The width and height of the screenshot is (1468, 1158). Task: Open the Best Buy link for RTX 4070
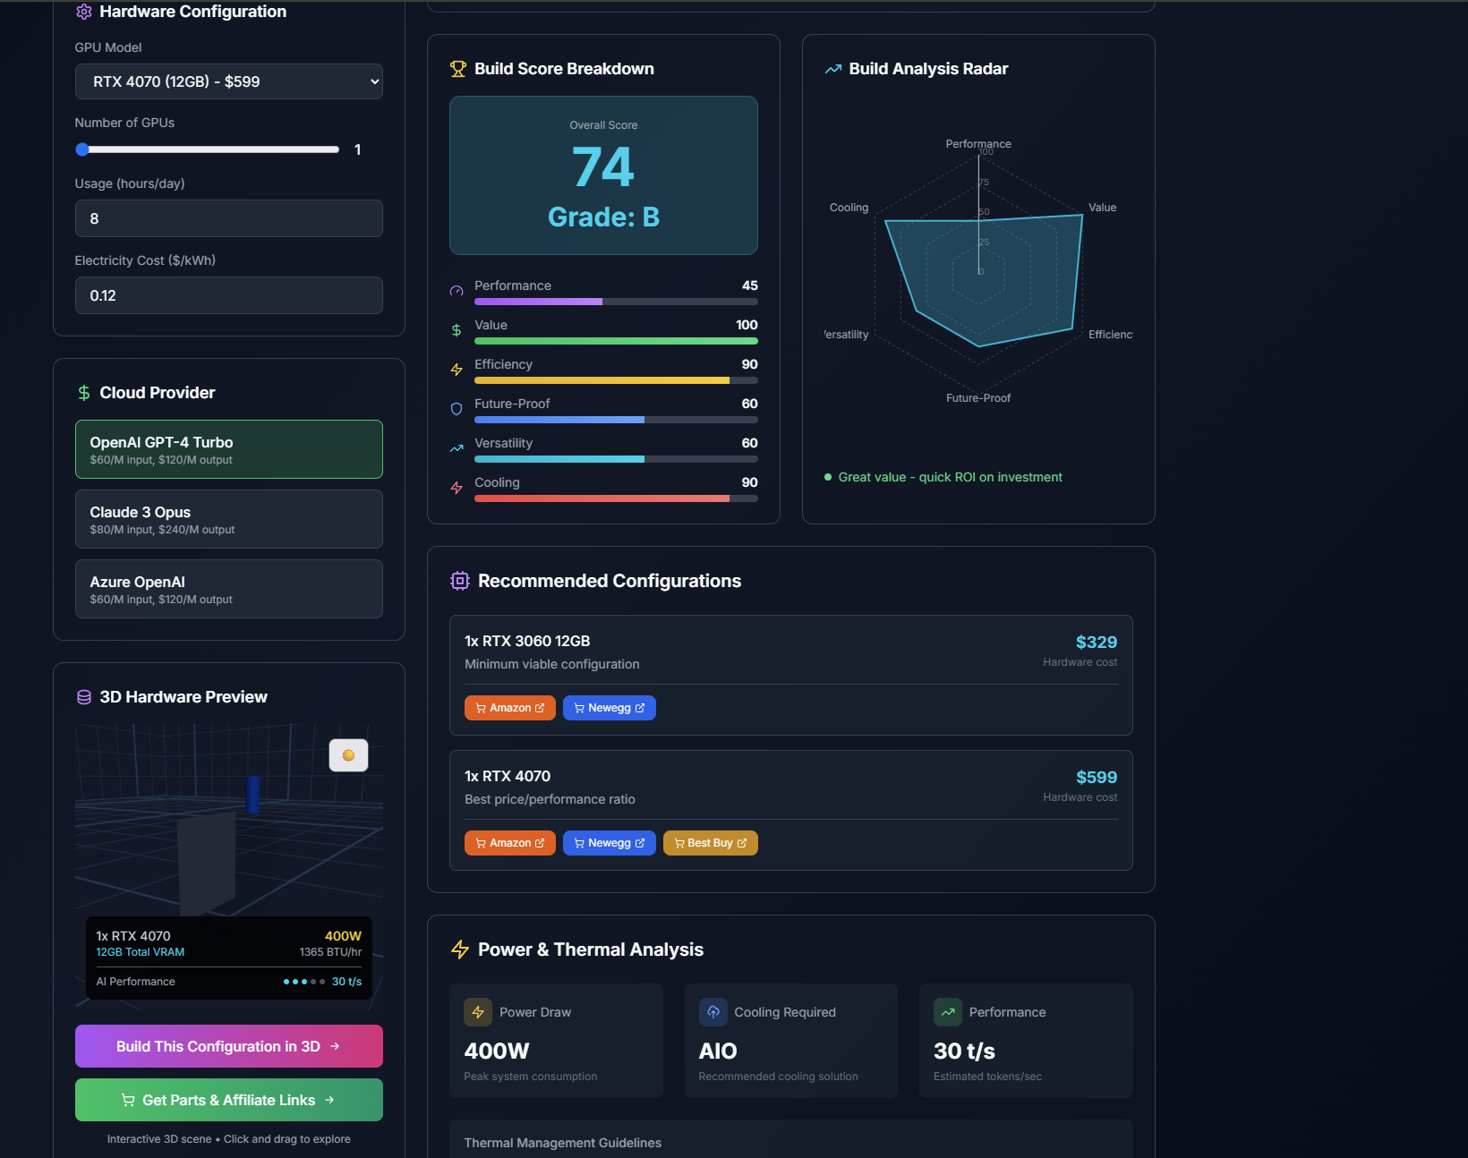click(710, 842)
